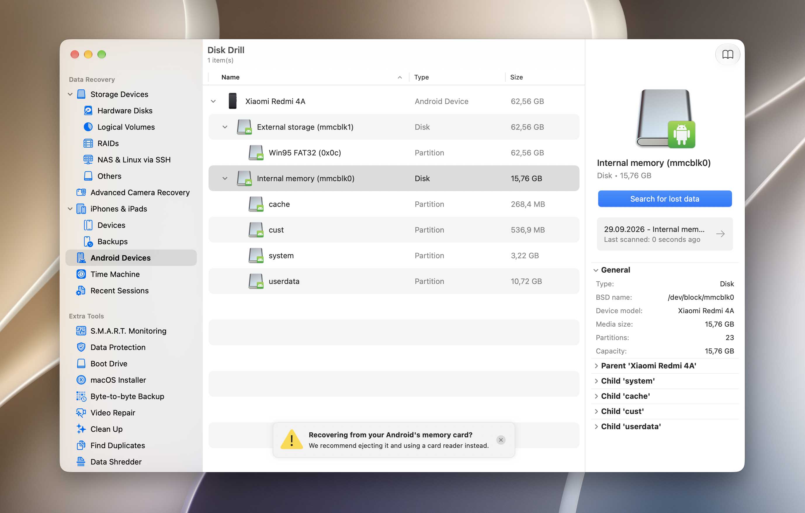The height and width of the screenshot is (513, 805).
Task: Select the cache partition row
Action: pos(394,204)
